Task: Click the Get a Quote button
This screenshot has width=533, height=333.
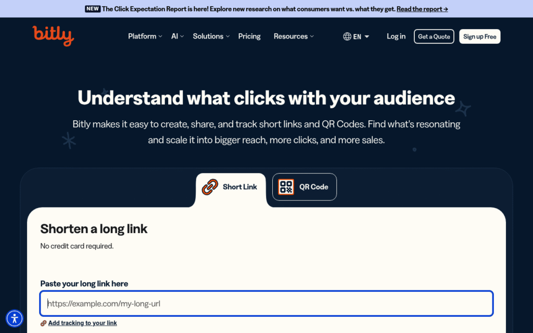Action: point(434,36)
